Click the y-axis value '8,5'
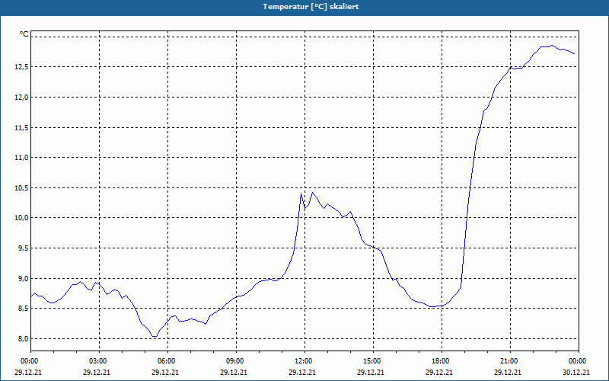Image resolution: width=609 pixels, height=381 pixels. 24,309
